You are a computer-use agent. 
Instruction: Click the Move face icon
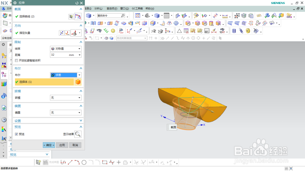pos(197,23)
